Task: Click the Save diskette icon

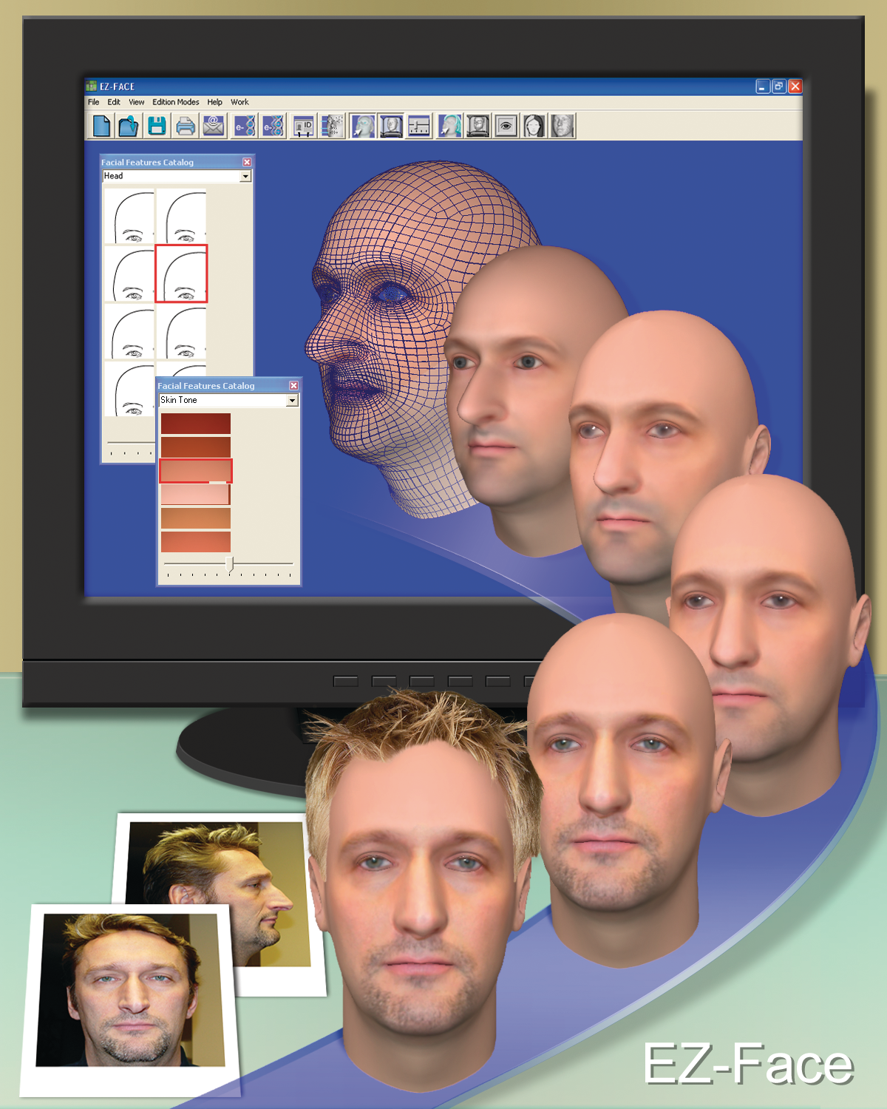Action: coord(156,126)
